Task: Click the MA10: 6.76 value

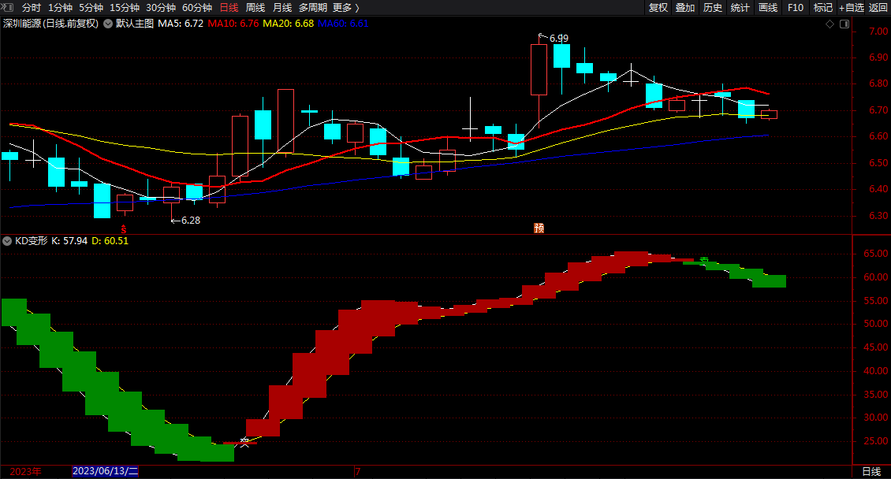Action: (x=233, y=24)
